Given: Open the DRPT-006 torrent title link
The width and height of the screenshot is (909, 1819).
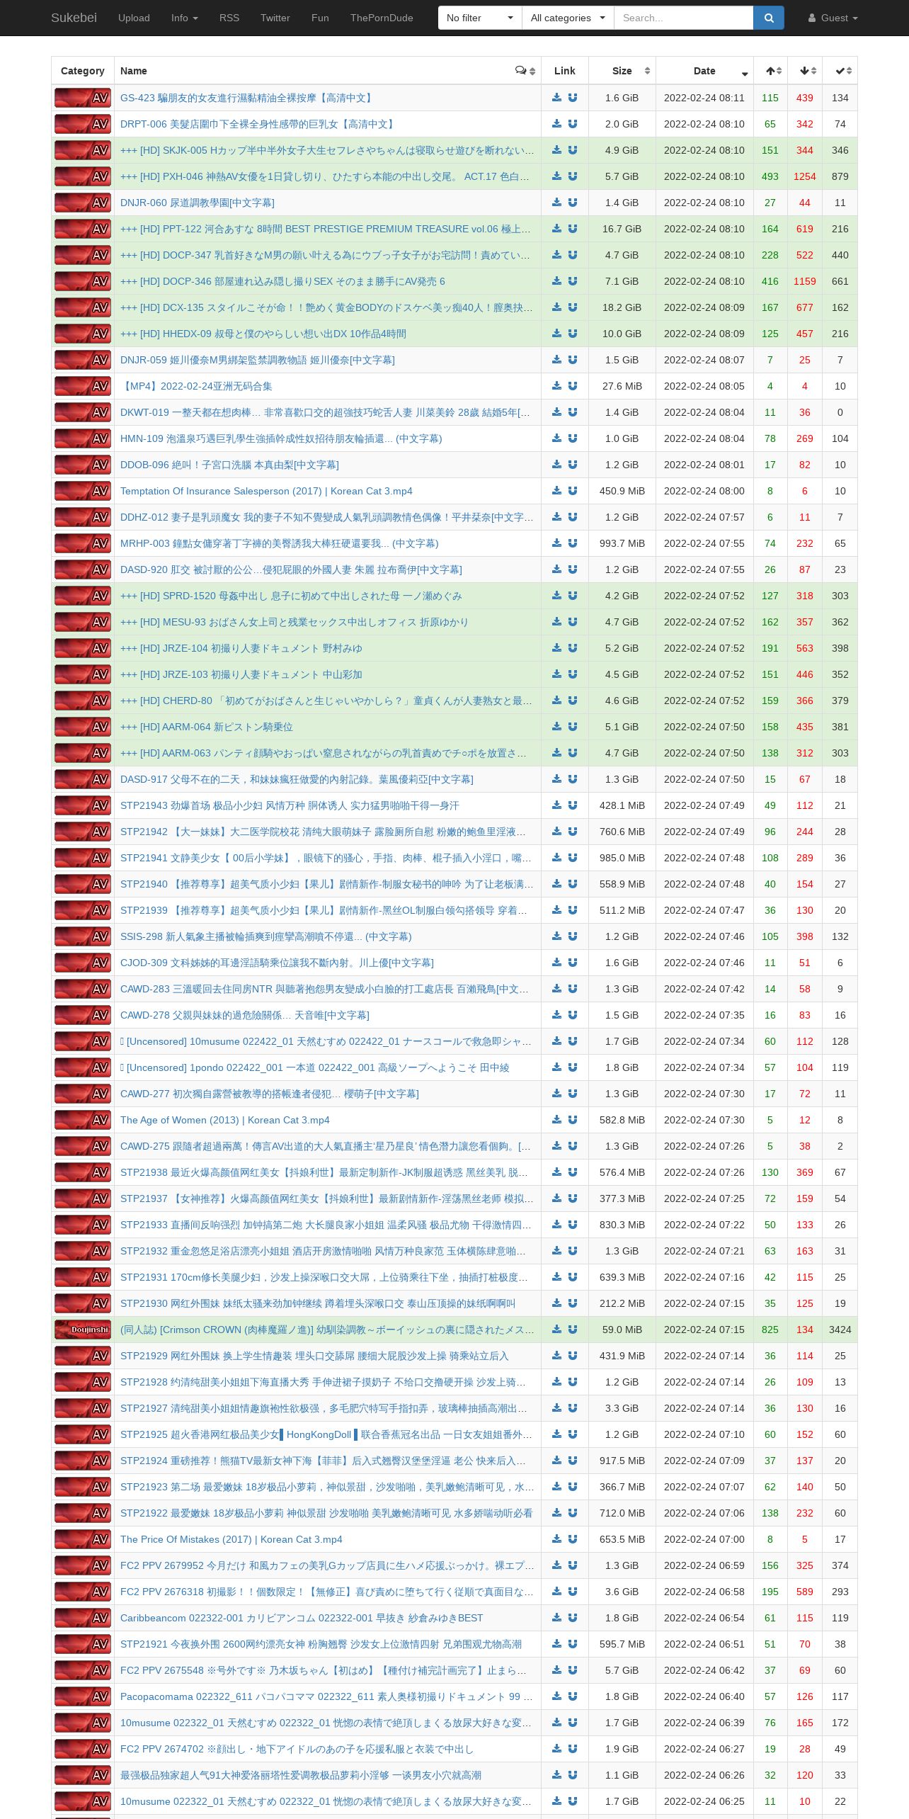Looking at the screenshot, I should (x=258, y=124).
